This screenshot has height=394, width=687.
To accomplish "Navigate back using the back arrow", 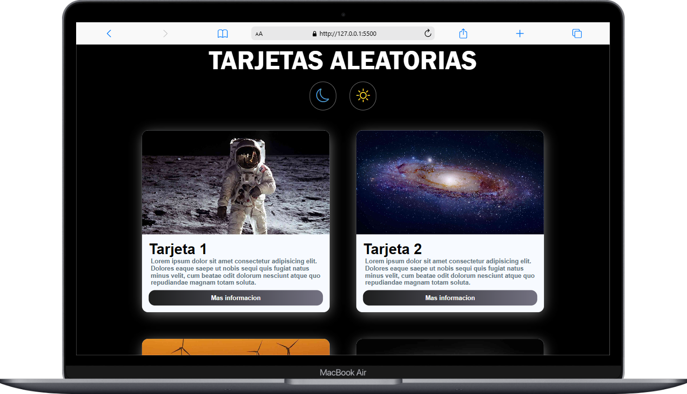I will point(109,33).
